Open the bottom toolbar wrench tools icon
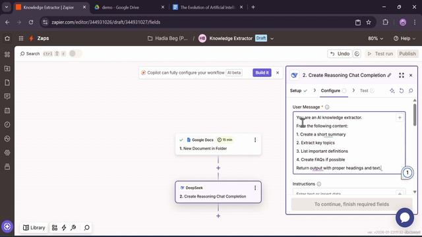The image size is (422, 237). tap(73, 228)
